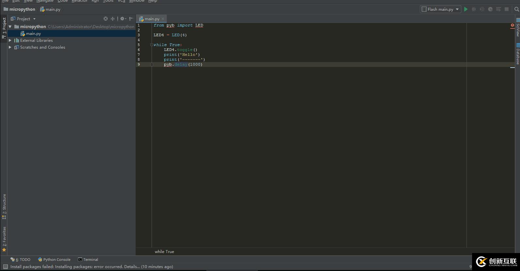The width and height of the screenshot is (520, 271).
Task: Toggle the 7: Structure side tool window
Action: pyautogui.click(x=4, y=206)
